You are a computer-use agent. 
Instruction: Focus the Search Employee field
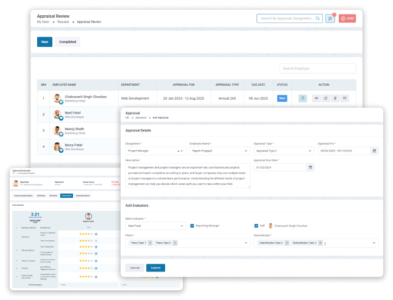317,68
